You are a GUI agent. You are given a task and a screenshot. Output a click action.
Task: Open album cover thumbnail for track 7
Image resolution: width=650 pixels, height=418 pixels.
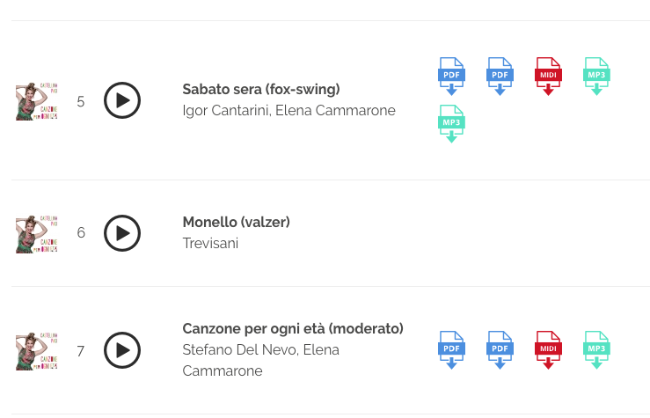point(36,351)
